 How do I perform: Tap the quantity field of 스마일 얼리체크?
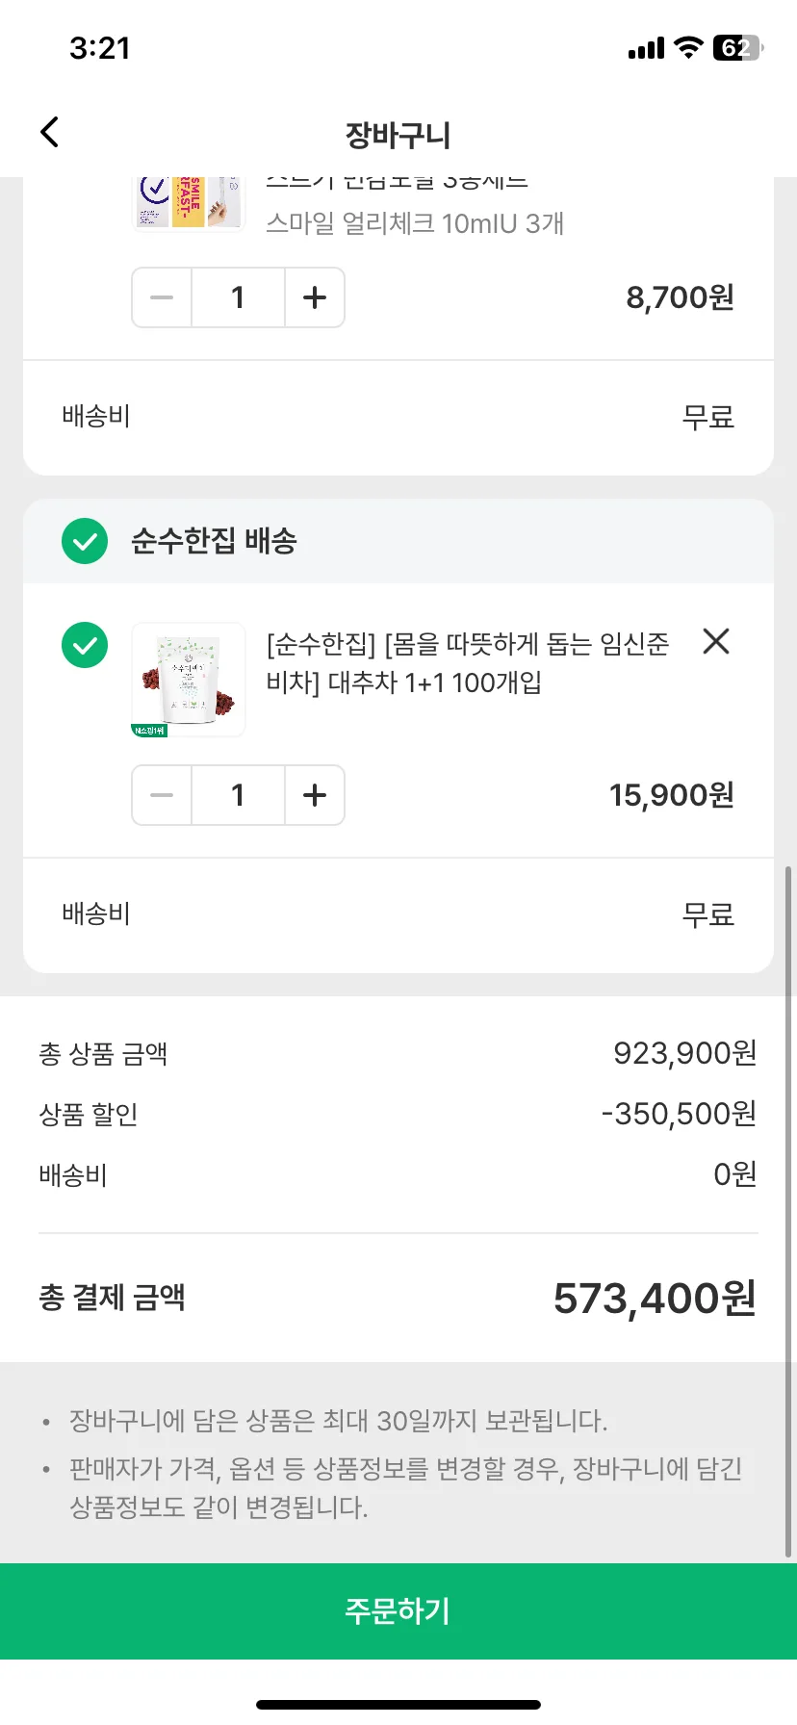click(238, 297)
